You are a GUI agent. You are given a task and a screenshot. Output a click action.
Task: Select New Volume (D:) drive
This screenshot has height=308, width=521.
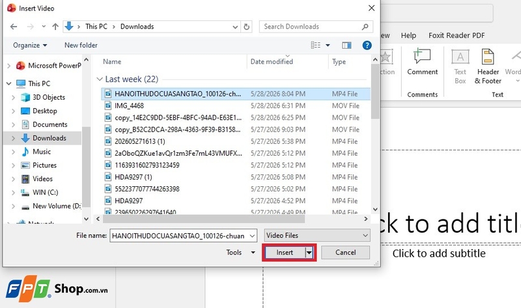point(51,206)
